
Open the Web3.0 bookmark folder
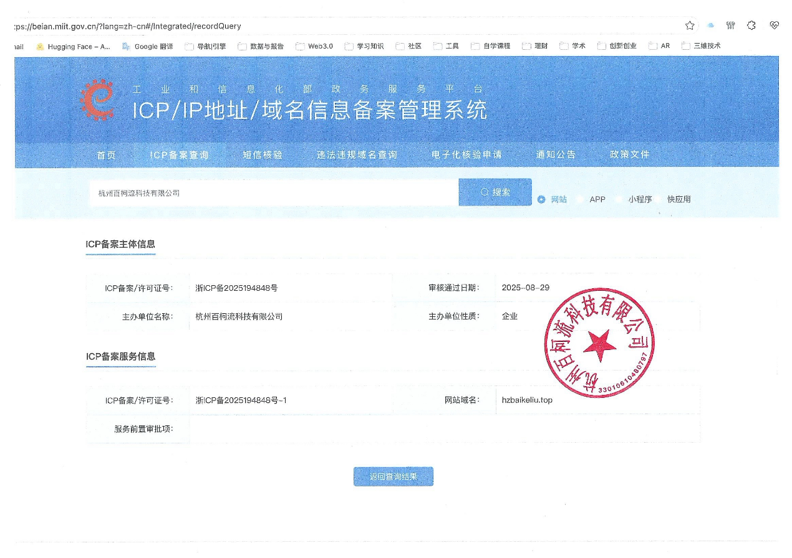click(x=314, y=46)
